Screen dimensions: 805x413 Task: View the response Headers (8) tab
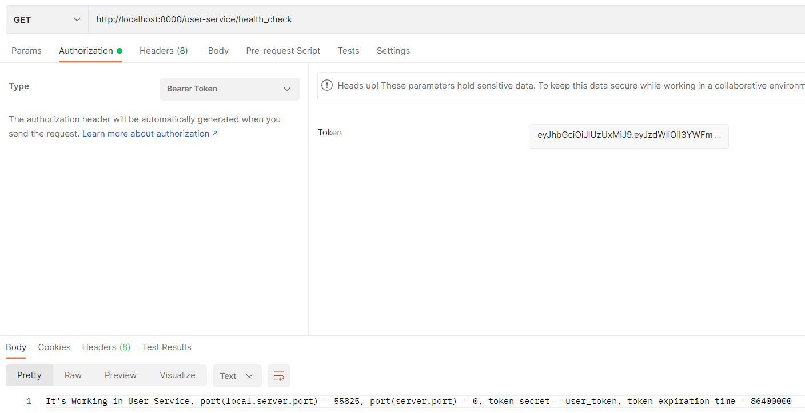click(x=106, y=347)
